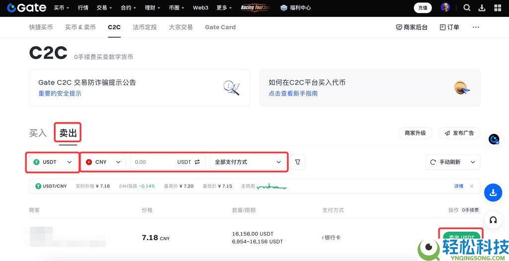
Task: Select the 买入 tab
Action: coord(38,133)
